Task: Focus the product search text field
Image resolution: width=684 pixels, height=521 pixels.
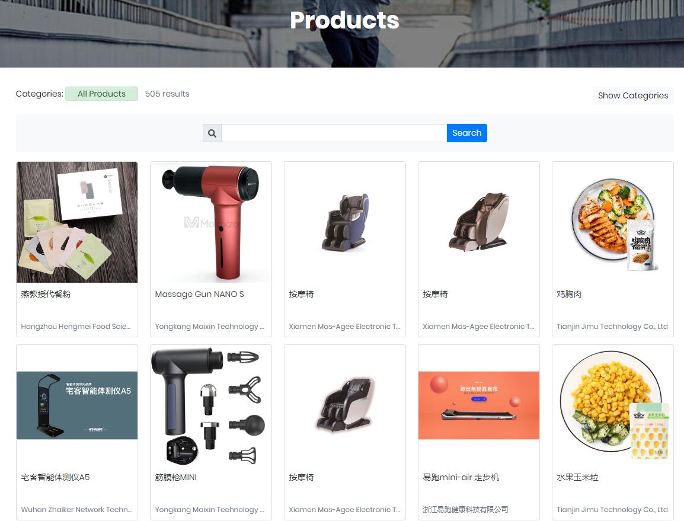Action: (334, 133)
